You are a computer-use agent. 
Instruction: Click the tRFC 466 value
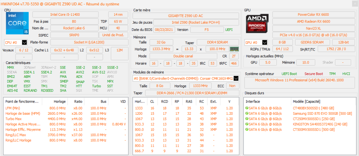click(234, 63)
